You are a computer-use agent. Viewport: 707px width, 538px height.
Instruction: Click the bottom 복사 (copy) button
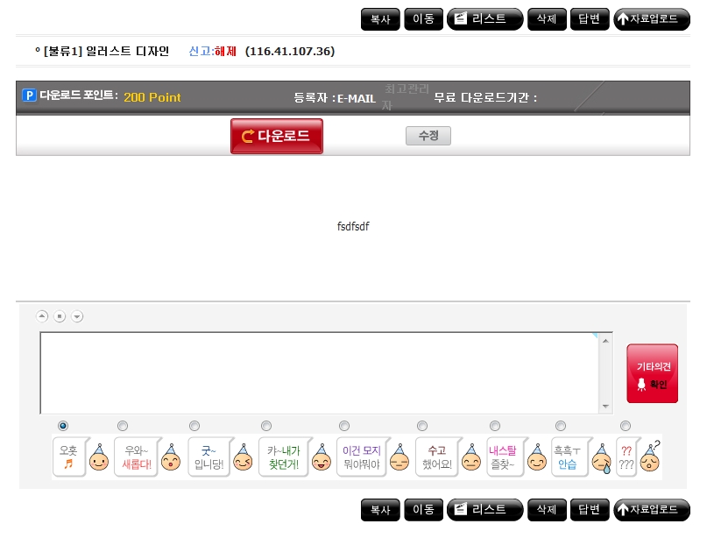(x=380, y=510)
